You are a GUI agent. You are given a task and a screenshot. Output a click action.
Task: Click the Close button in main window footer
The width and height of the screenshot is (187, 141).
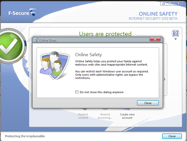pyautogui.click(x=172, y=136)
